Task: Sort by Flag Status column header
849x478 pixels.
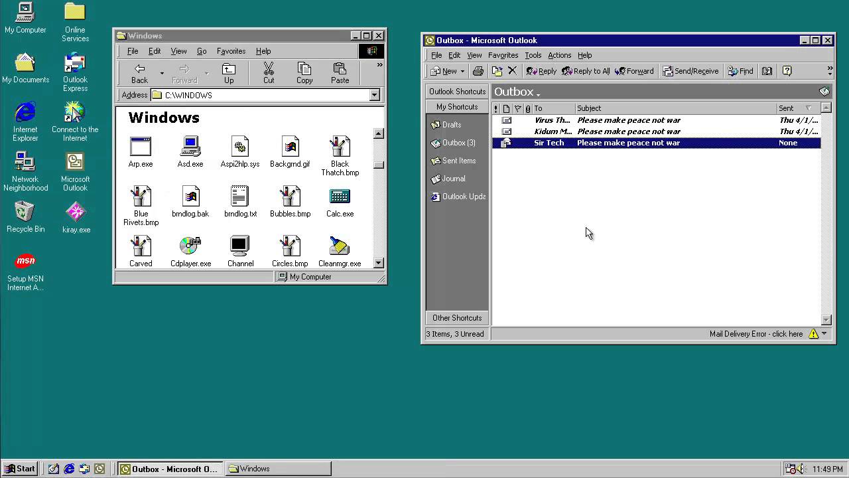Action: click(x=518, y=108)
